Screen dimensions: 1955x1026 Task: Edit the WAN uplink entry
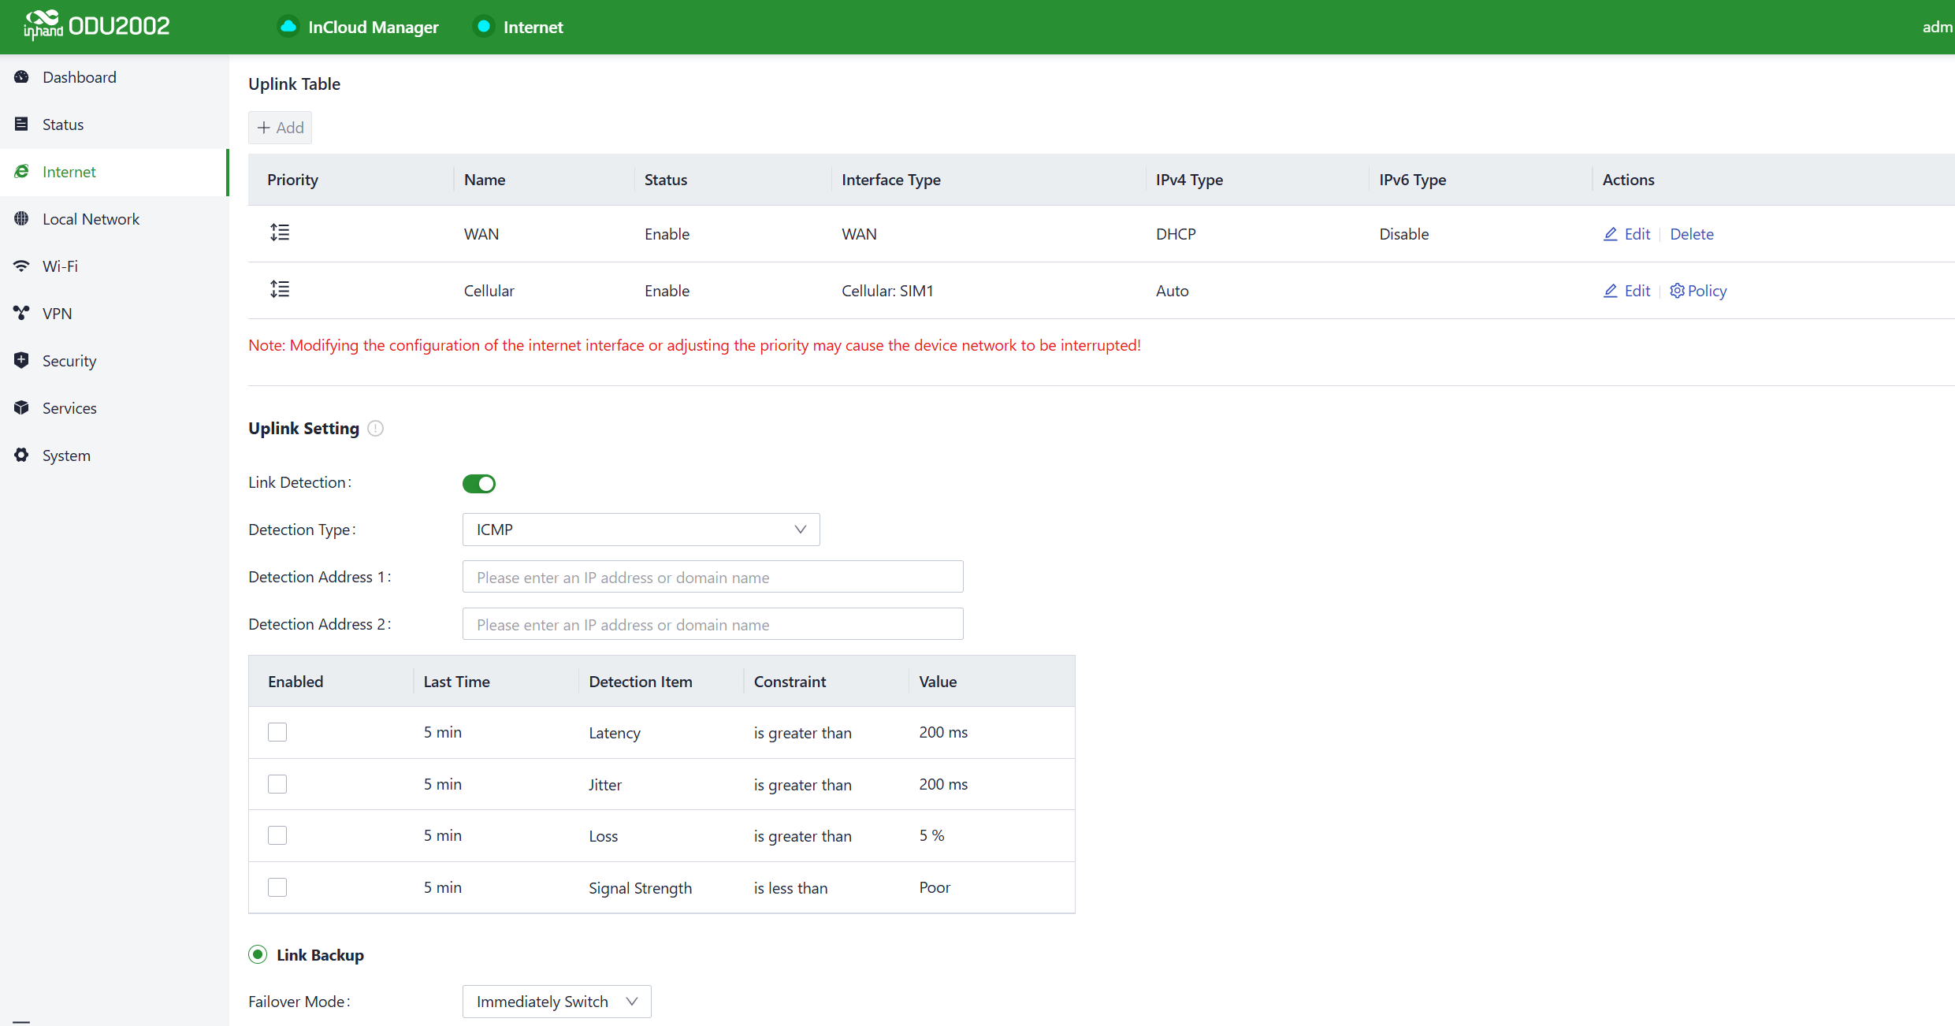coord(1627,234)
